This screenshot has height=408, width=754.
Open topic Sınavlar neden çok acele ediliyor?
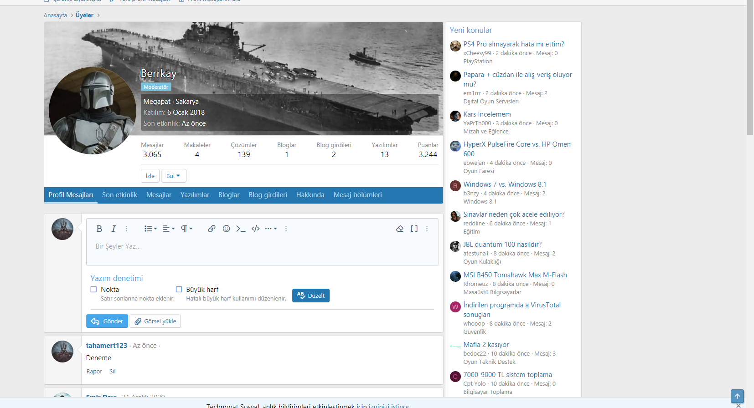click(x=514, y=214)
